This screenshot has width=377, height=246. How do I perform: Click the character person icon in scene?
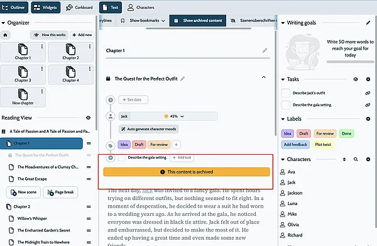tap(111, 116)
